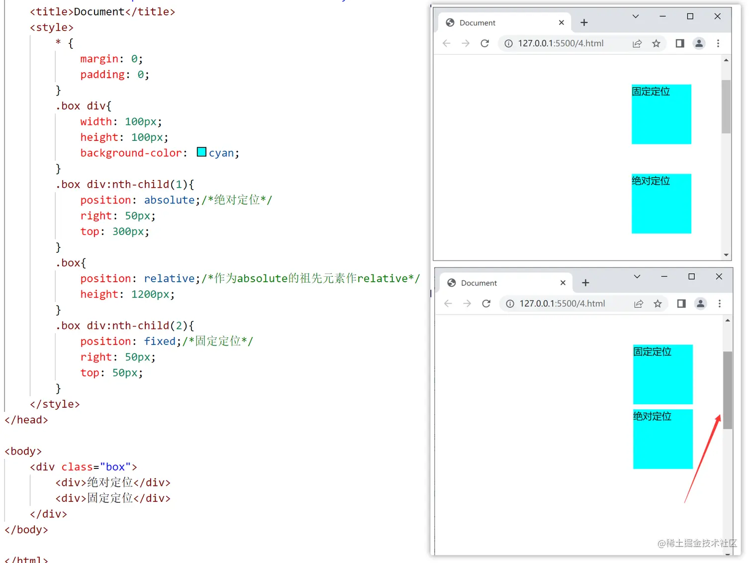Click the '<title>Document</title>' code line

pos(102,11)
